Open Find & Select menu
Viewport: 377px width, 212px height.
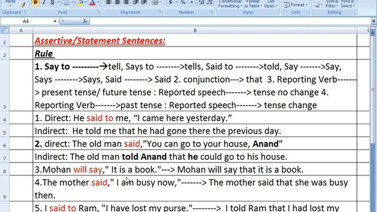click(x=348, y=4)
